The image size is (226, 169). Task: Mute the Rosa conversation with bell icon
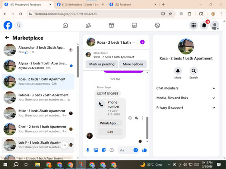(x=178, y=71)
